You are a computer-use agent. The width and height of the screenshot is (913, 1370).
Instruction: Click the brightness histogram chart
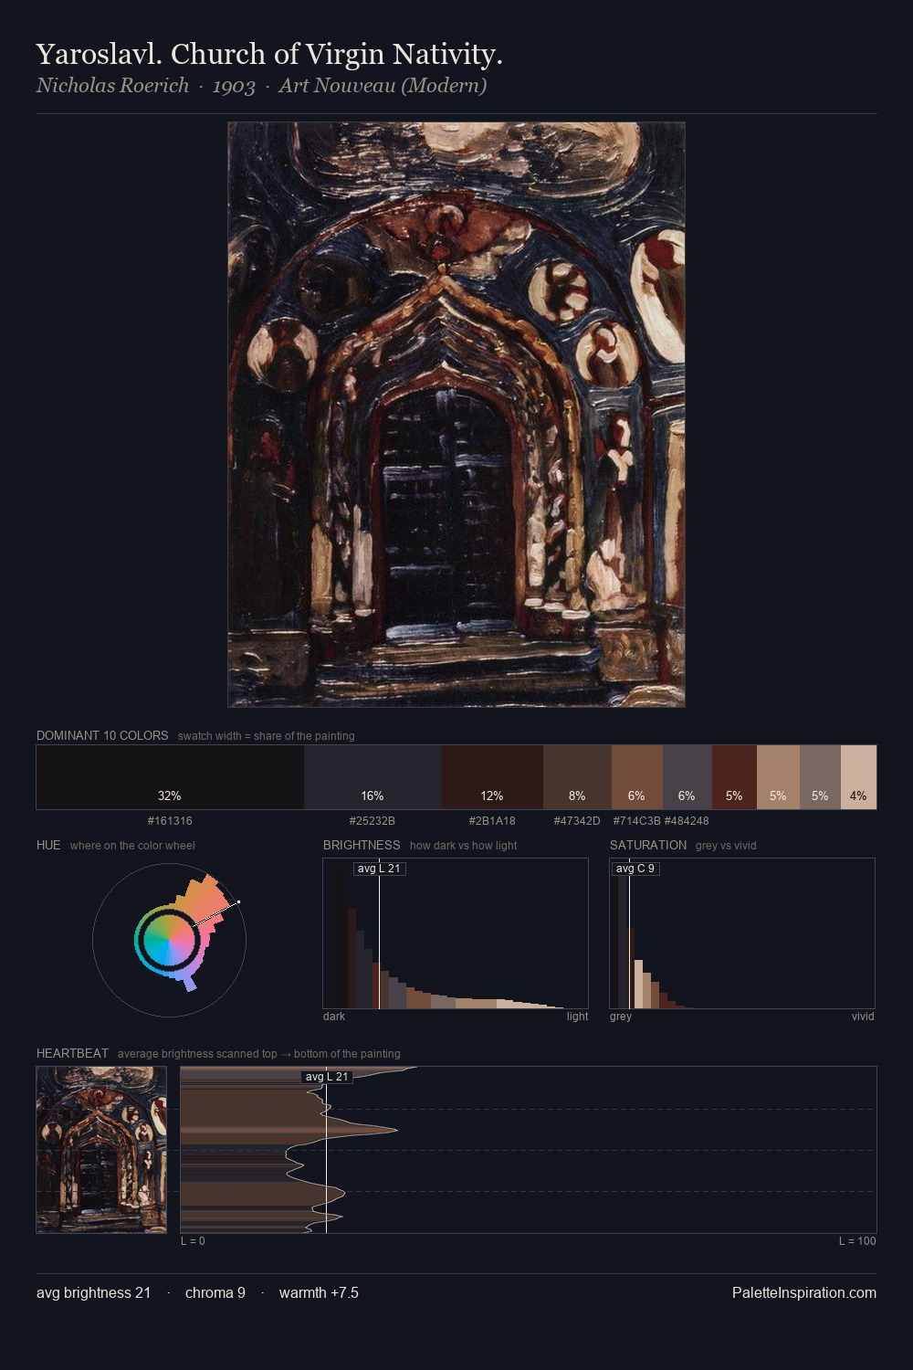[x=456, y=933]
